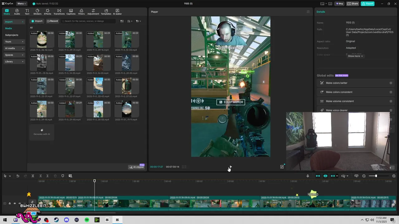
Task: Click the aspect ratio icon in player
Action: (282, 167)
